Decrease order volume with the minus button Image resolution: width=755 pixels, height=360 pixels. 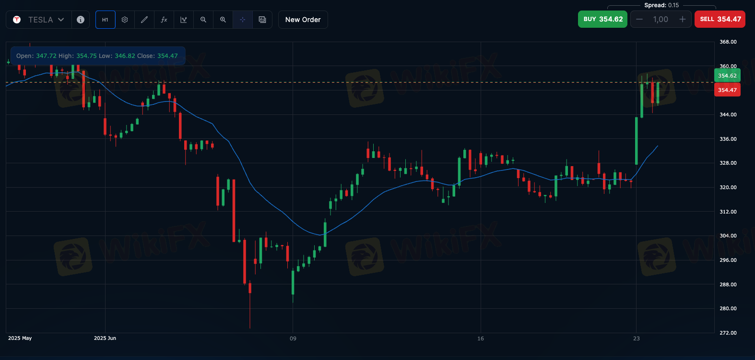pyautogui.click(x=639, y=19)
